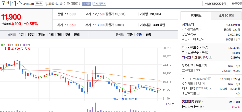The height and width of the screenshot is (112, 242).
Task: Open the 빠른주문 link
Action: pyautogui.click(x=237, y=4)
